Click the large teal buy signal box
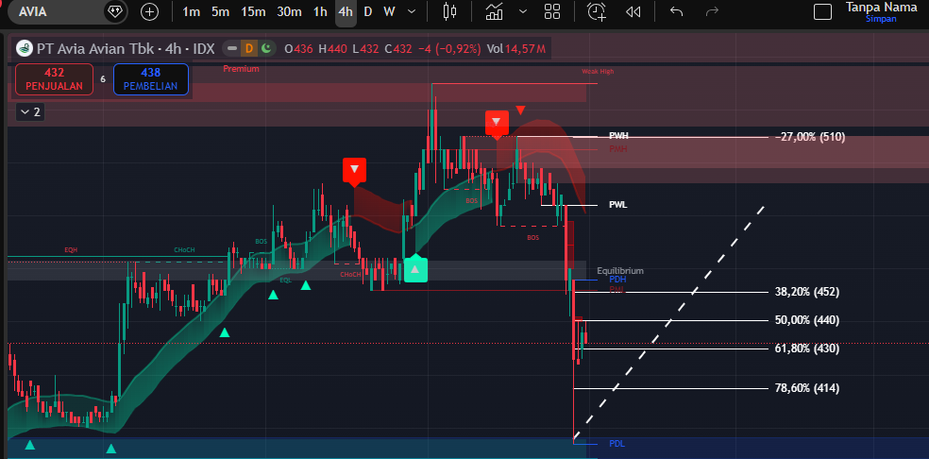 click(x=415, y=268)
